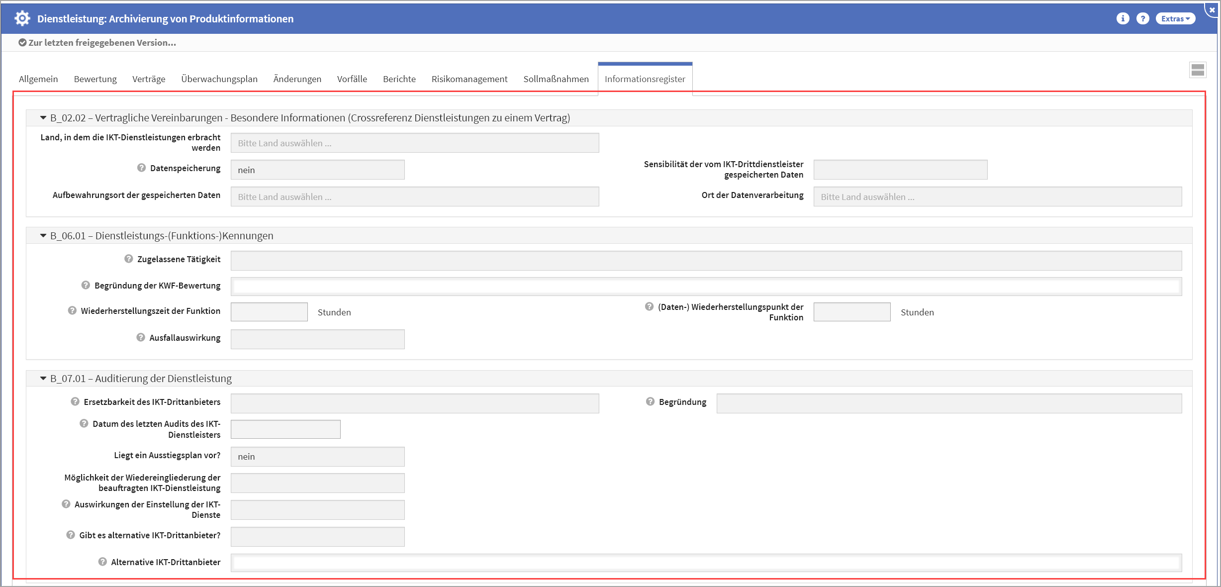
Task: Click help icon for Wiederherstellungszeit der Funktion
Action: pyautogui.click(x=72, y=310)
